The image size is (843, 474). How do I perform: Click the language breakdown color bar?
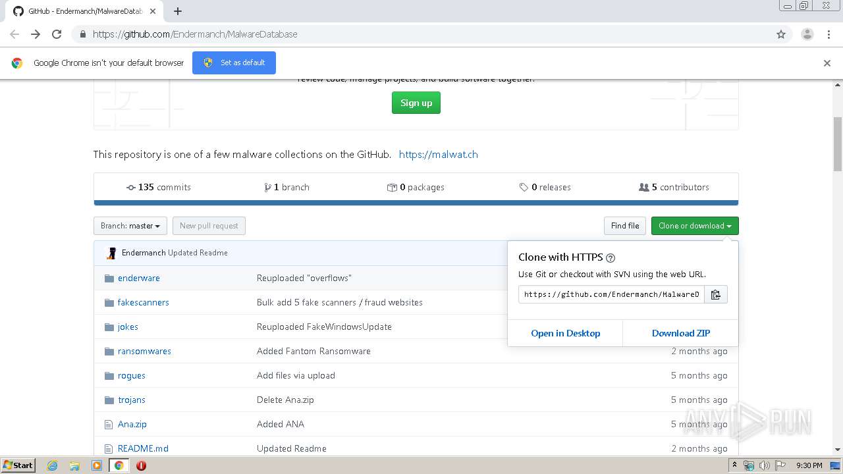[416, 203]
